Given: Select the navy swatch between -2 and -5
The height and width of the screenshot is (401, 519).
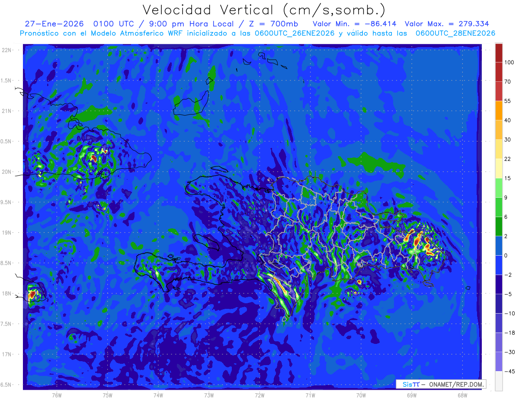Looking at the screenshot, I should pyautogui.click(x=499, y=284).
